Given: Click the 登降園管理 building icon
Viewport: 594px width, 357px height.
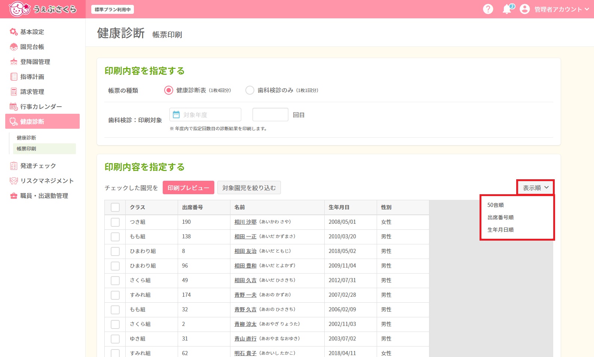Looking at the screenshot, I should tap(14, 62).
